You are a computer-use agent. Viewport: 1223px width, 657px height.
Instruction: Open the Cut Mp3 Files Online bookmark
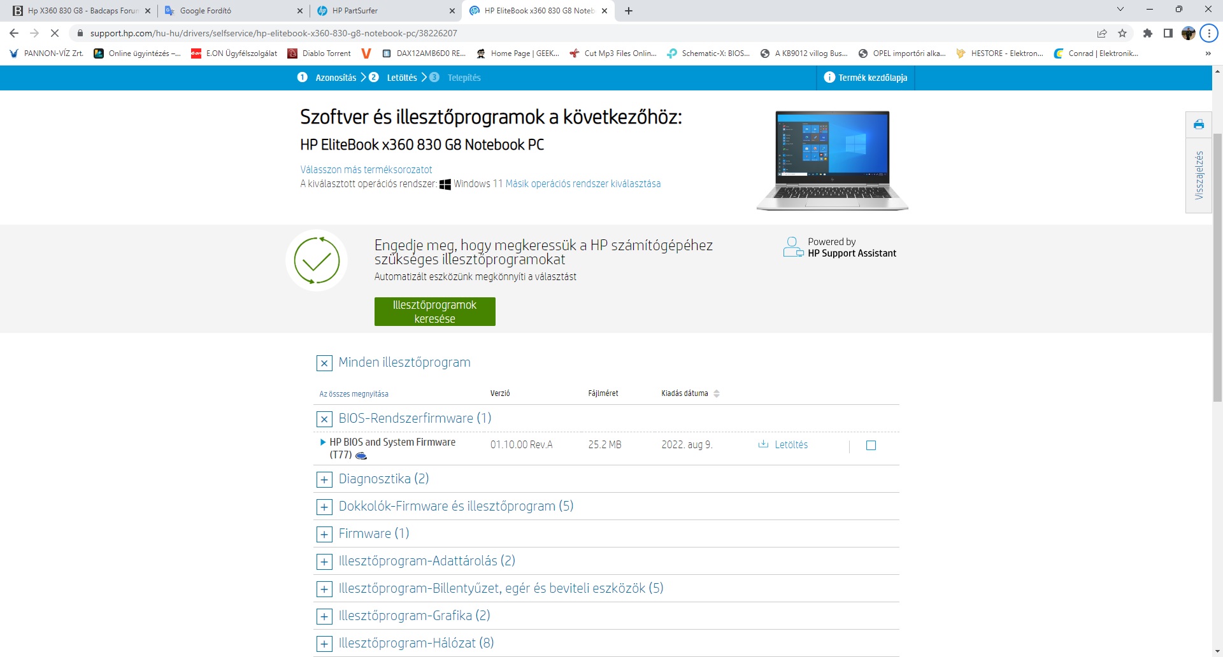(613, 53)
